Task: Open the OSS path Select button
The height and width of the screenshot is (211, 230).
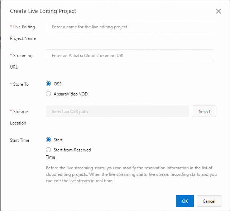Action: coord(204,111)
